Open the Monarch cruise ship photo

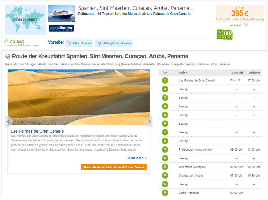coord(61,13)
